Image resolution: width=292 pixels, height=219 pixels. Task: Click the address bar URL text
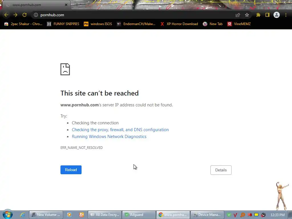pos(52,15)
